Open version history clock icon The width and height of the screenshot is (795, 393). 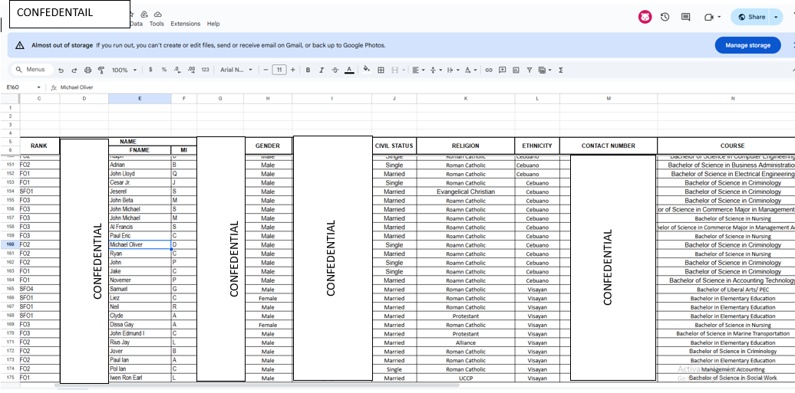click(665, 17)
